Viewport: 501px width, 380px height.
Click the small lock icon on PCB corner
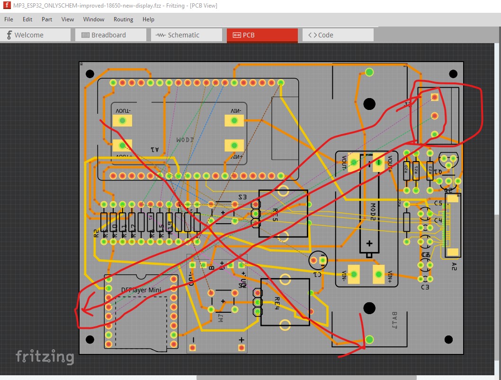point(82,63)
